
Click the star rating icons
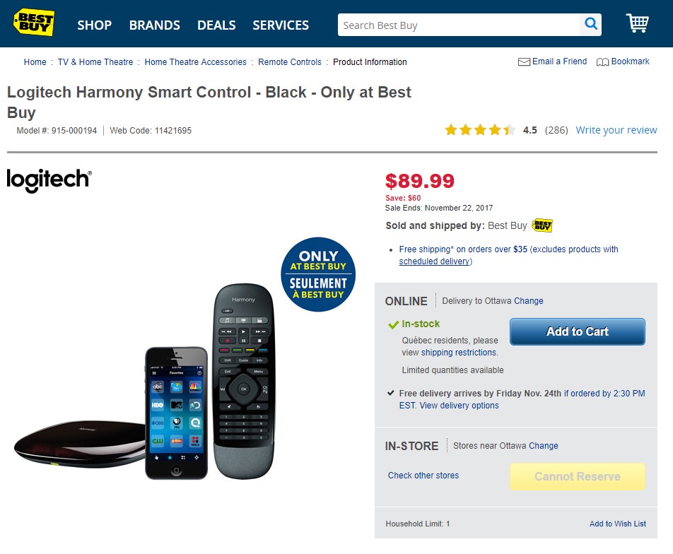pyautogui.click(x=479, y=130)
